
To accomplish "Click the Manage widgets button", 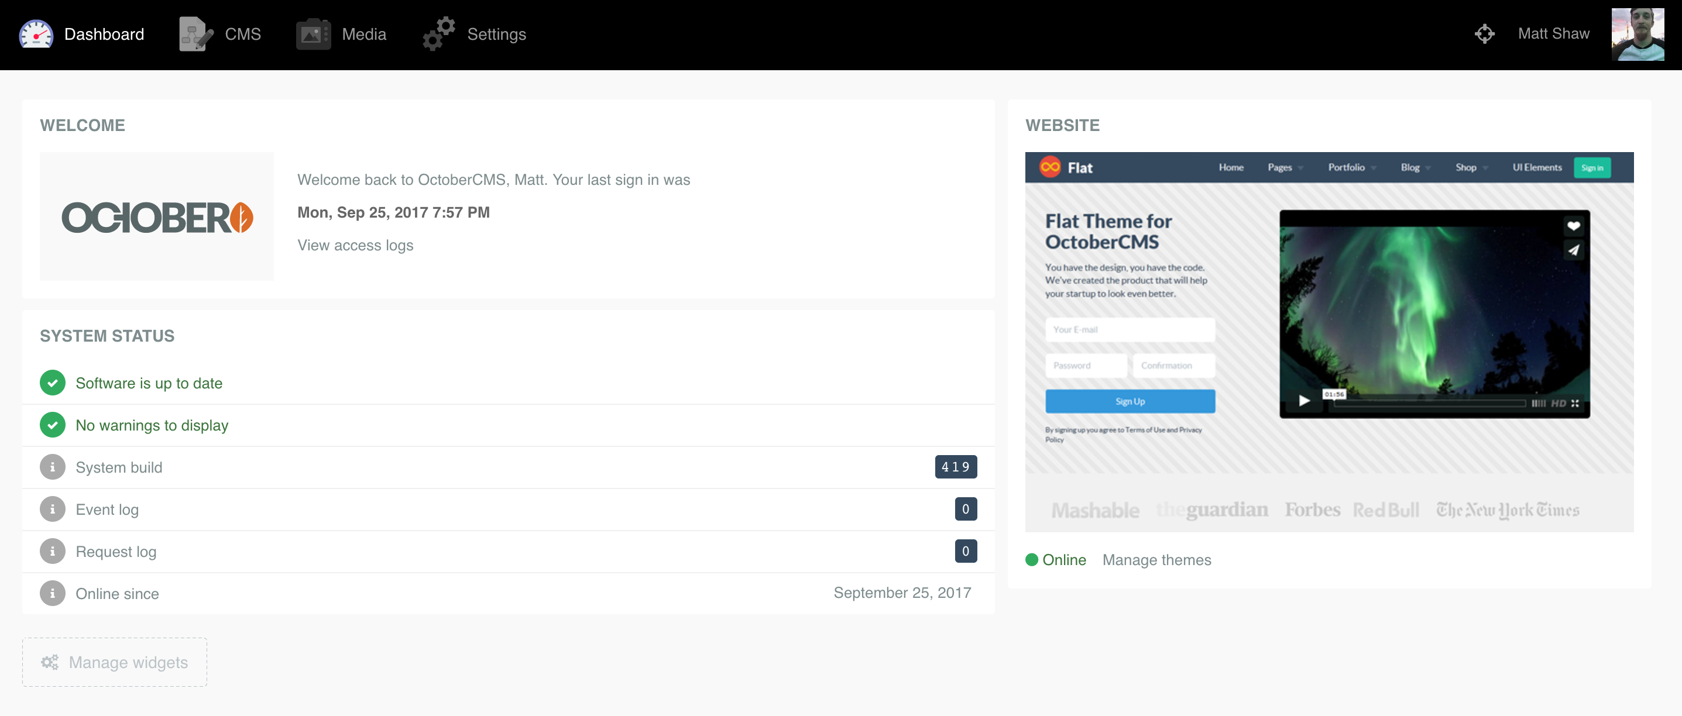I will (115, 662).
